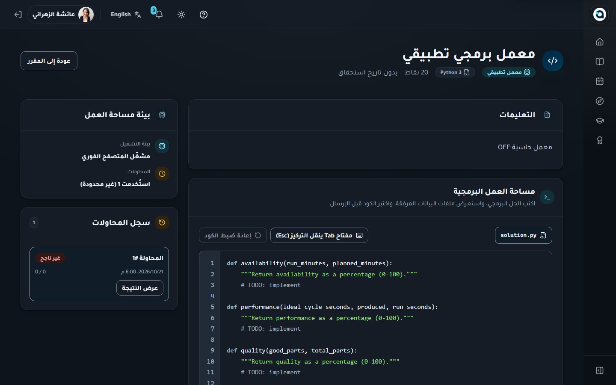
Task: Click the attempt score 0 / 0
Action: [x=40, y=272]
